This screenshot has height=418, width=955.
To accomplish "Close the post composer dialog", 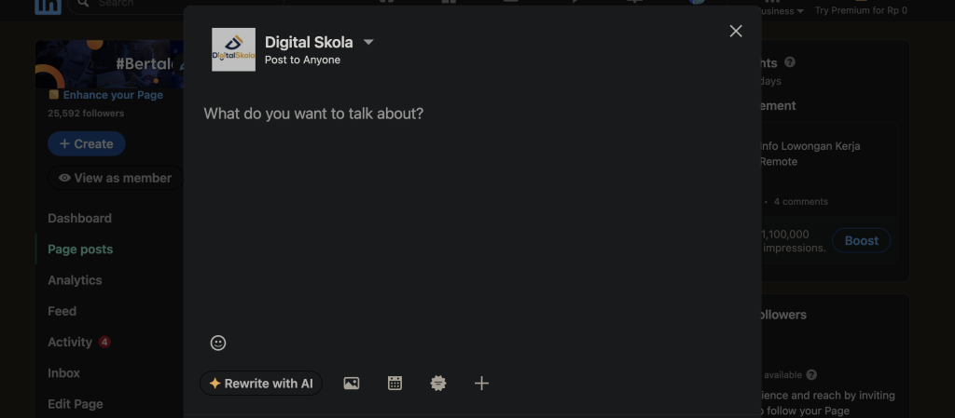I will [736, 31].
